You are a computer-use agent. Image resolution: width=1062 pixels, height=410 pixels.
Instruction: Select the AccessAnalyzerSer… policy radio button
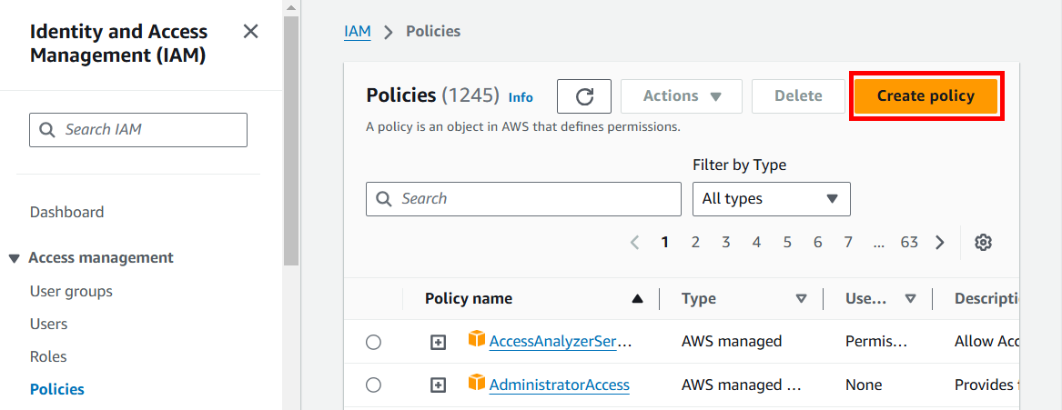click(x=373, y=343)
